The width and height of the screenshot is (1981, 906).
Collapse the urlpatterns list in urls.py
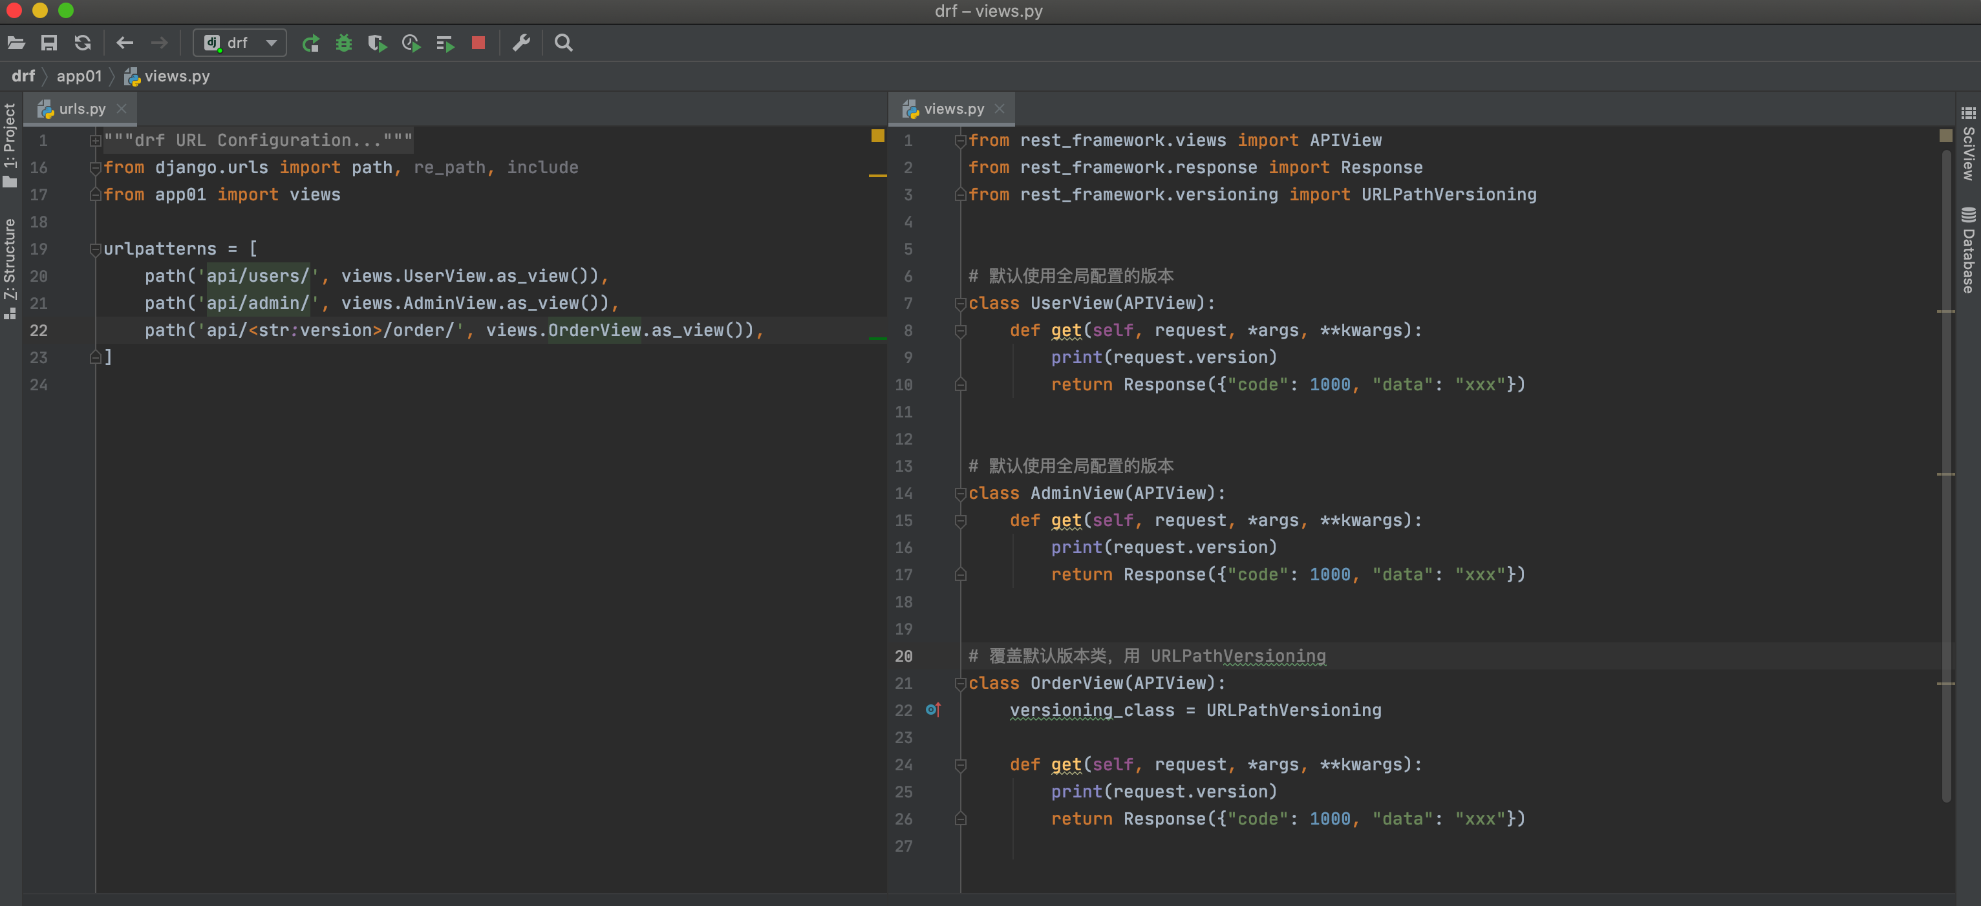point(95,248)
